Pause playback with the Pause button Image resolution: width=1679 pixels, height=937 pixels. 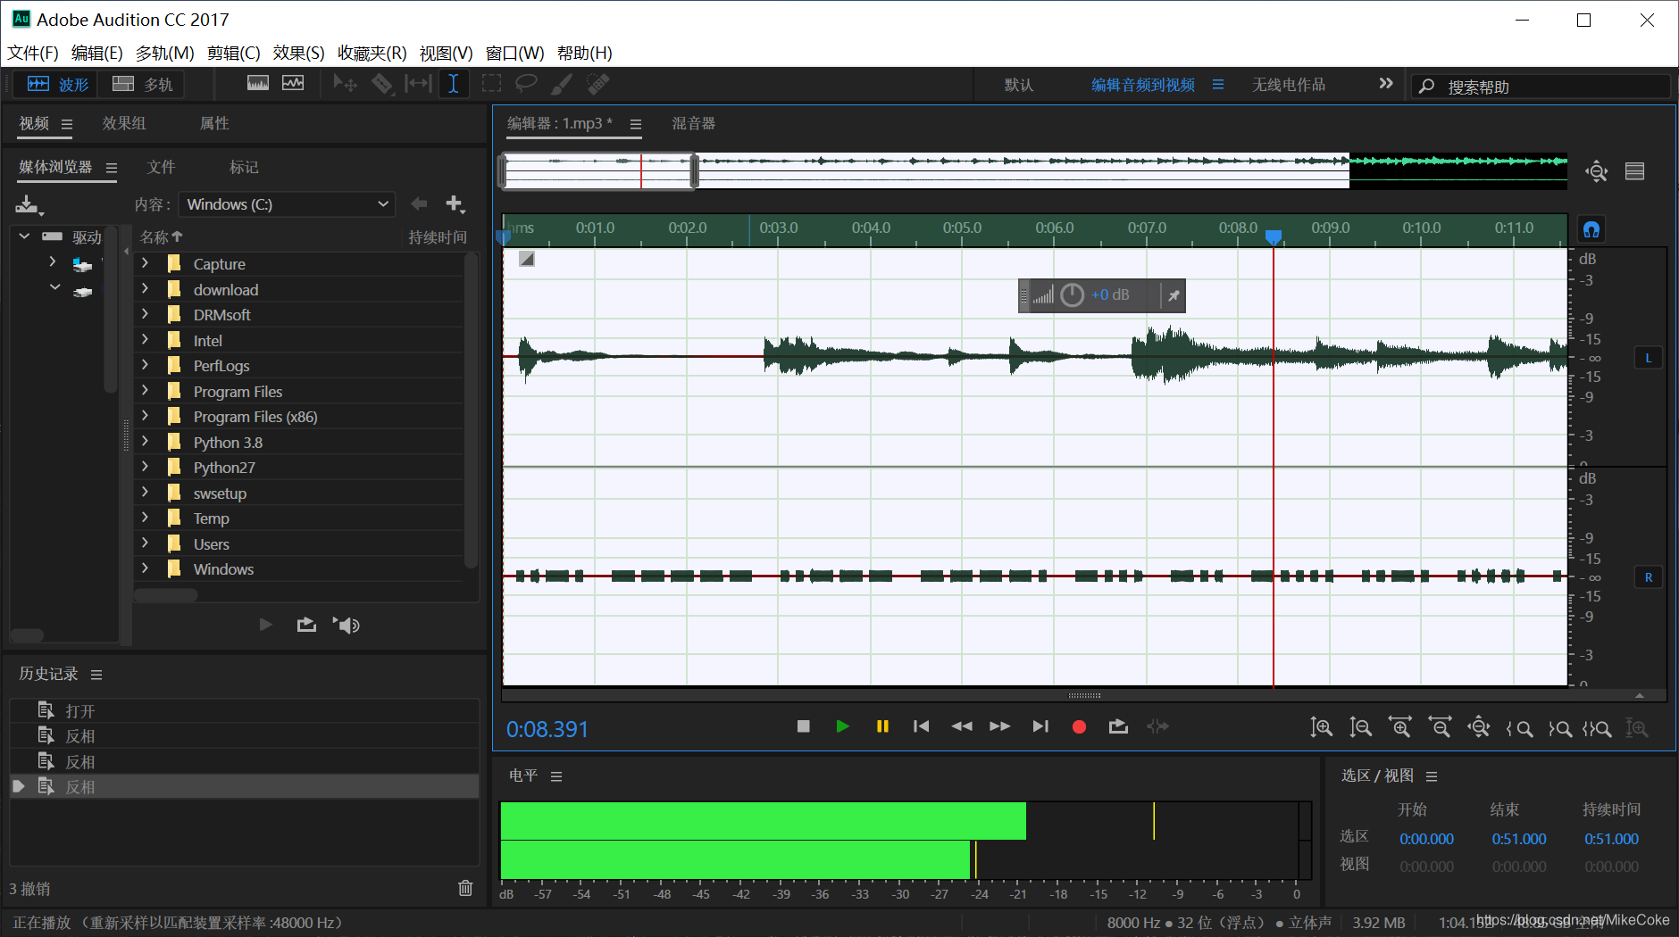tap(882, 726)
